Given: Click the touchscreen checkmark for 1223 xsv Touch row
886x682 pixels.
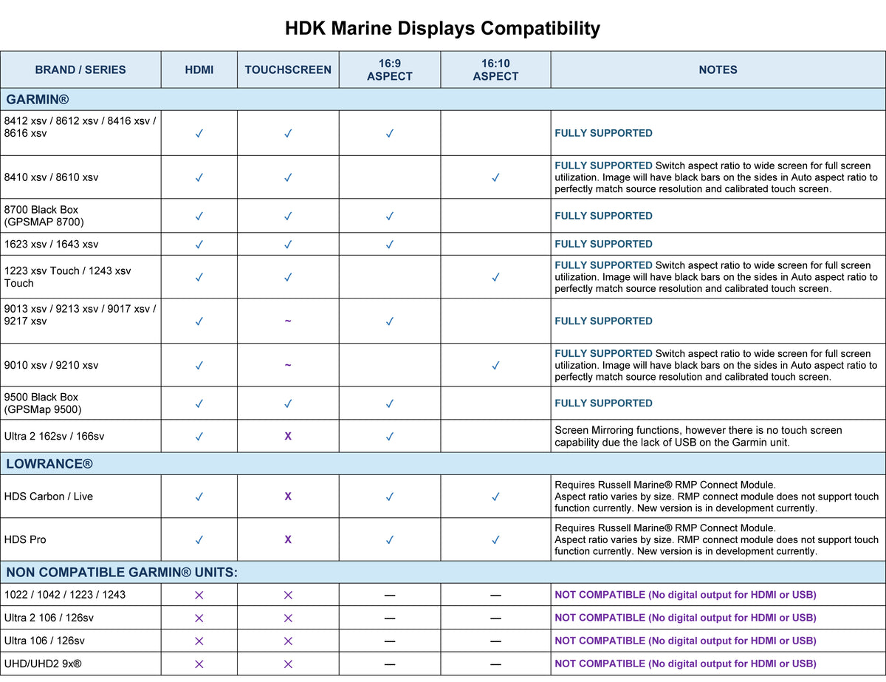Looking at the screenshot, I should pos(288,277).
